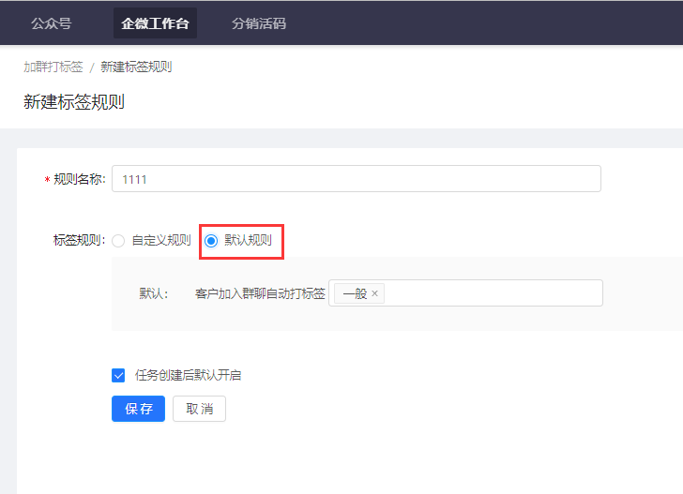The image size is (683, 494).
Task: Click the 保存 button
Action: tap(138, 409)
